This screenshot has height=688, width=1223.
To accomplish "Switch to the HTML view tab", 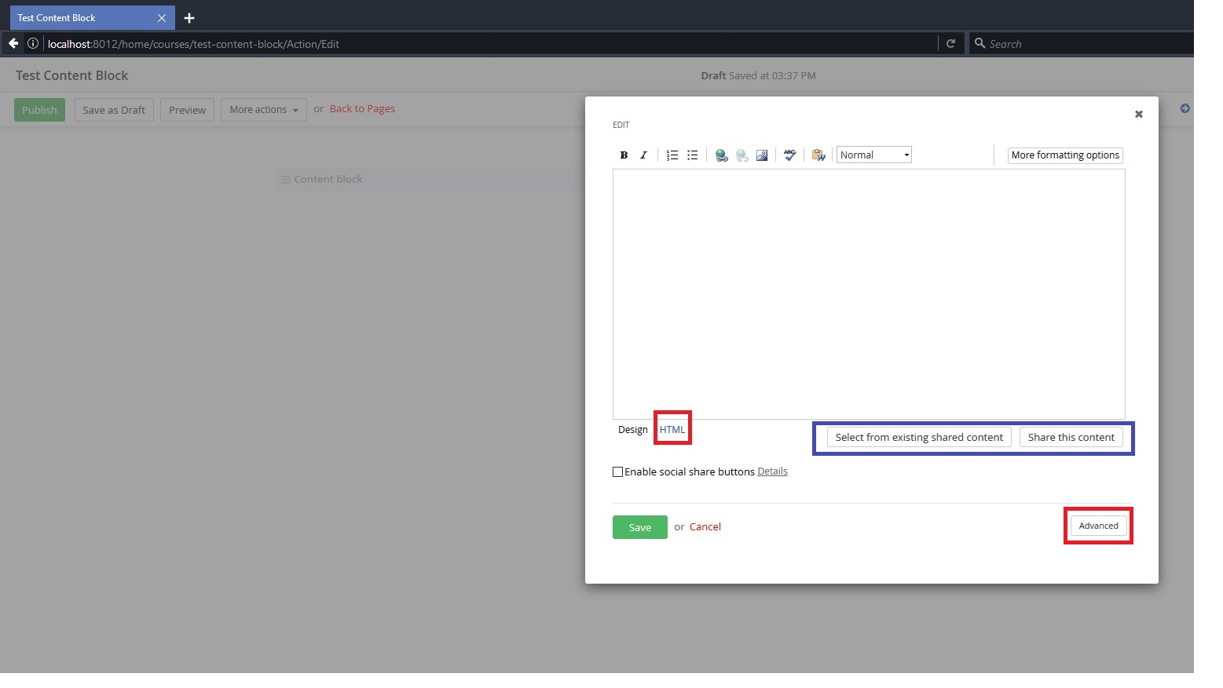I will click(x=672, y=430).
